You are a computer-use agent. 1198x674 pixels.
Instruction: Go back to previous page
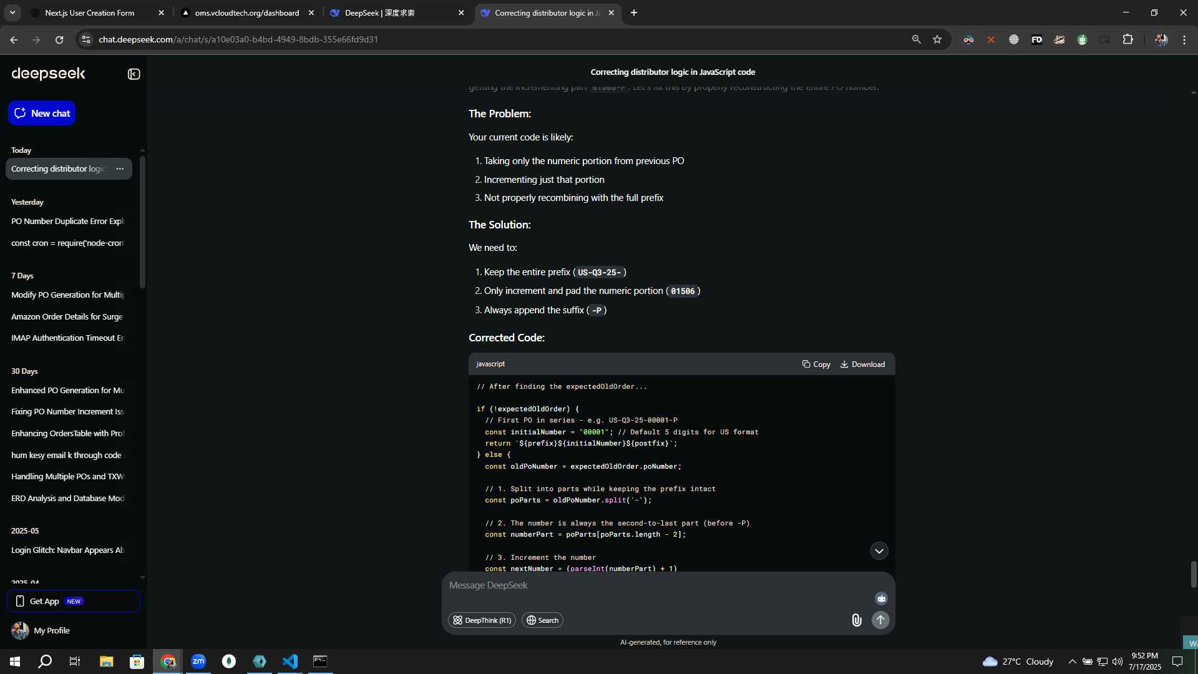14,39
